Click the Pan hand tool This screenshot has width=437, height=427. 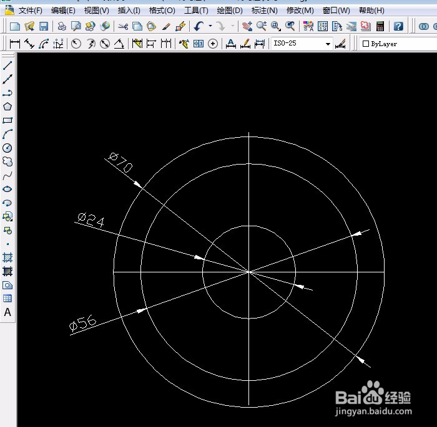coord(247,26)
